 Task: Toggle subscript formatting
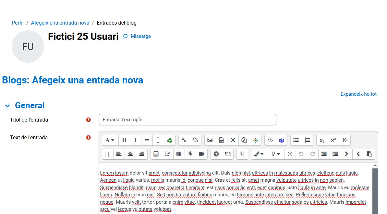tap(322, 140)
